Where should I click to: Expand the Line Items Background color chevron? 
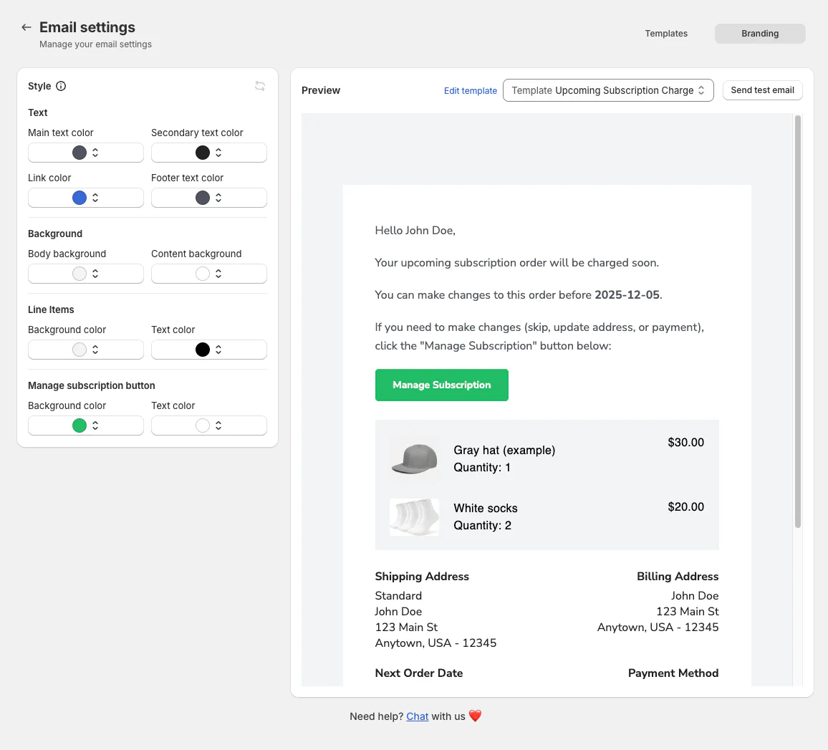coord(95,350)
